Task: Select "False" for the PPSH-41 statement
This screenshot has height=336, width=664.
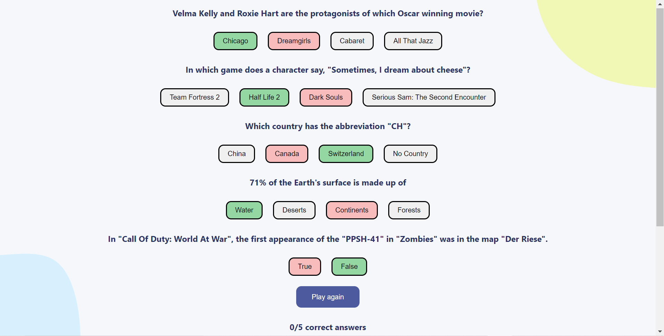Action: pyautogui.click(x=349, y=266)
